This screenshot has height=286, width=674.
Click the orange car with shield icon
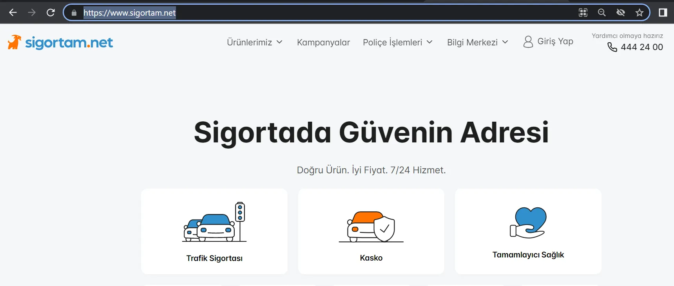[371, 227]
